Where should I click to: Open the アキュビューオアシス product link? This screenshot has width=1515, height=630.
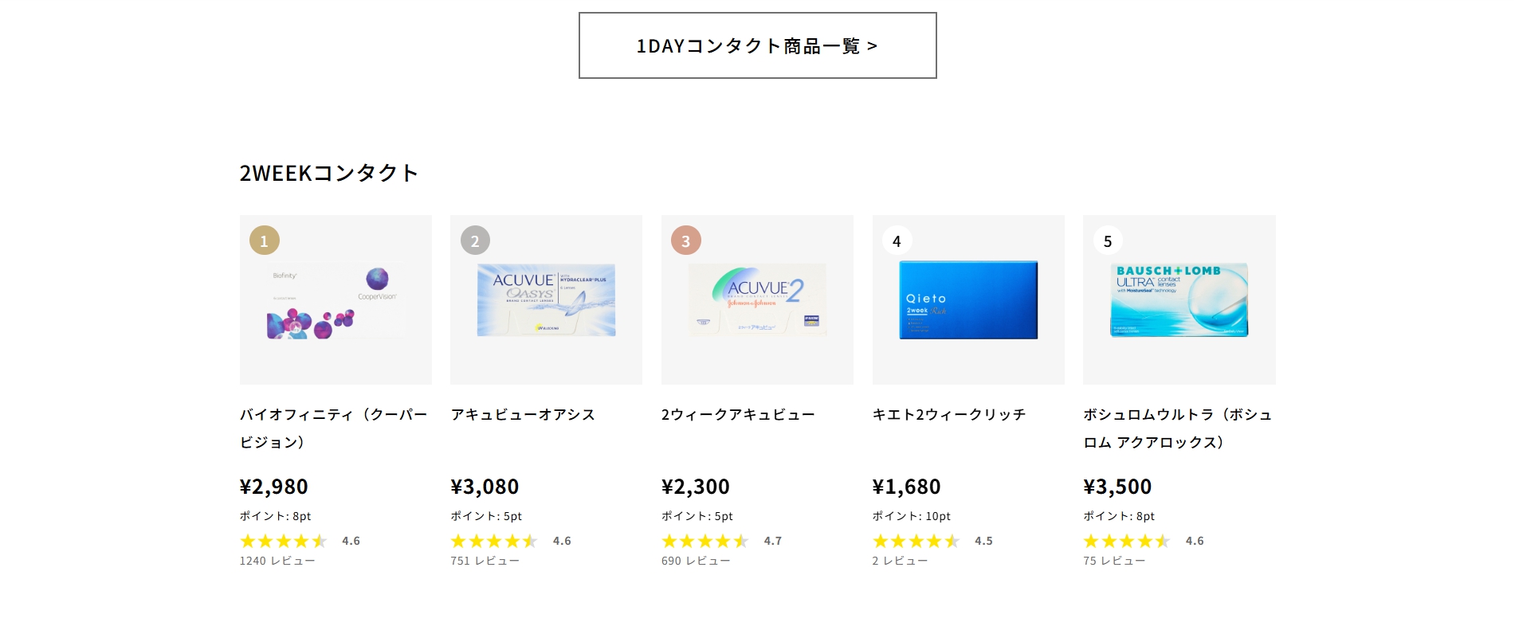(x=523, y=415)
